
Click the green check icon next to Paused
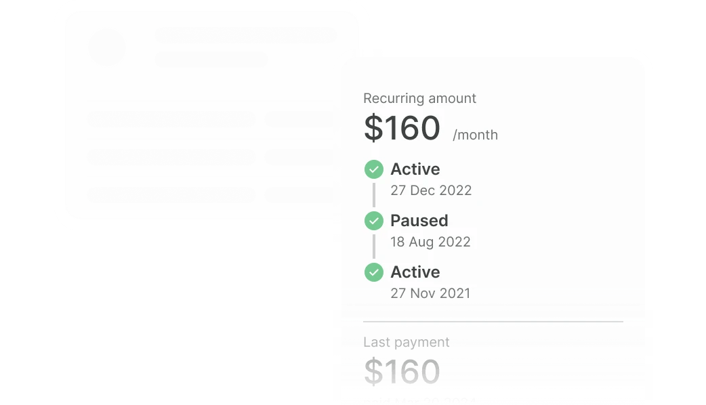pyautogui.click(x=373, y=221)
